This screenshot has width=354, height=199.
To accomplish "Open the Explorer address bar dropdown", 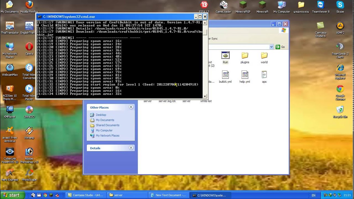I will point(271,47).
